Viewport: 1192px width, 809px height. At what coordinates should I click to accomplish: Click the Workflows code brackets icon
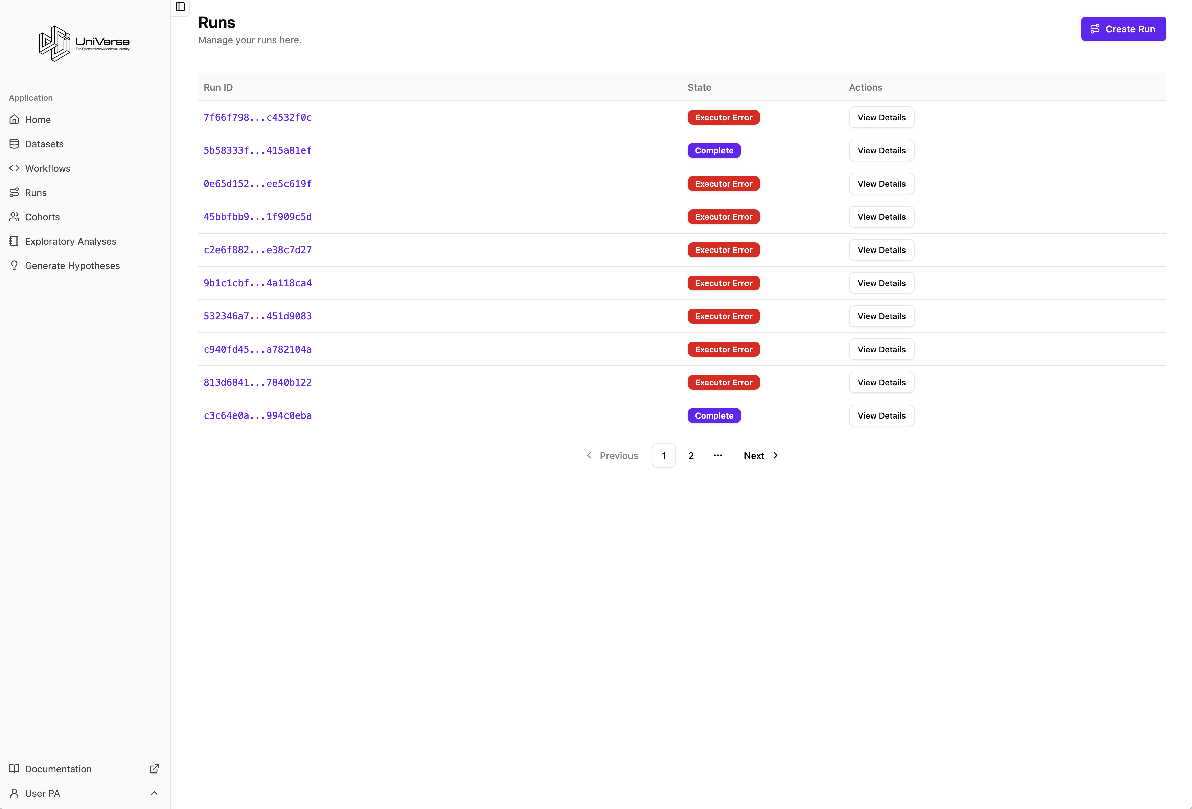(14, 168)
